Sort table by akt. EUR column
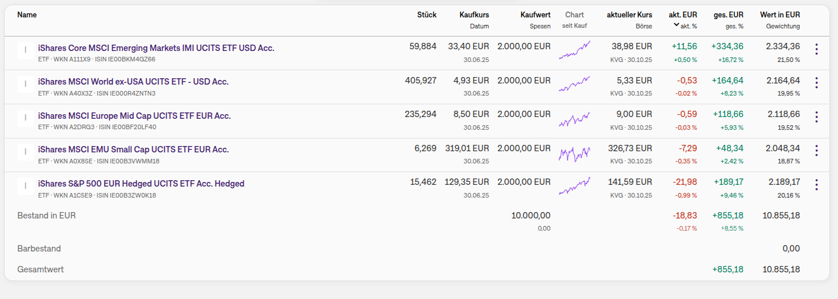The width and height of the screenshot is (838, 299). [x=683, y=15]
